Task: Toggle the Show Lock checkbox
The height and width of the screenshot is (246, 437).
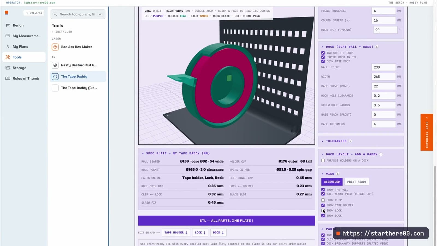Action: 323,210
